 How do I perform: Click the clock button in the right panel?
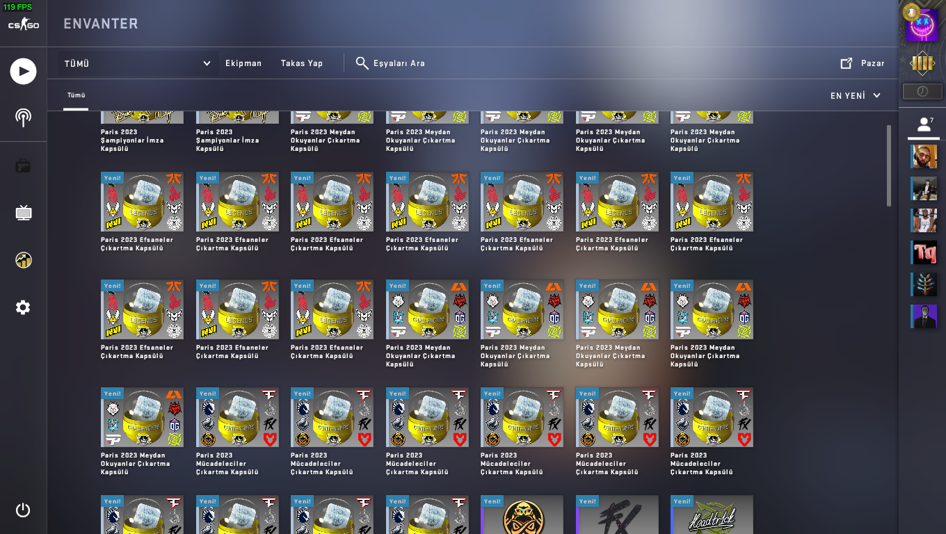click(x=922, y=91)
